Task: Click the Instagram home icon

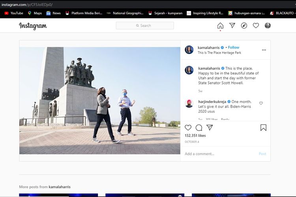Action: pyautogui.click(x=220, y=26)
